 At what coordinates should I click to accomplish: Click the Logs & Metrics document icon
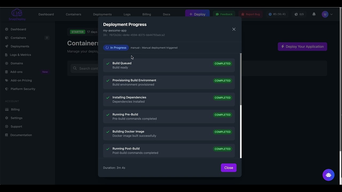click(x=7, y=55)
